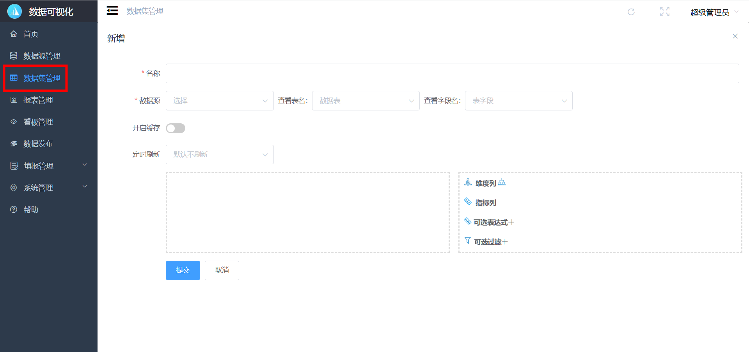
Task: Open the 数据源 选择 dropdown
Action: point(220,101)
